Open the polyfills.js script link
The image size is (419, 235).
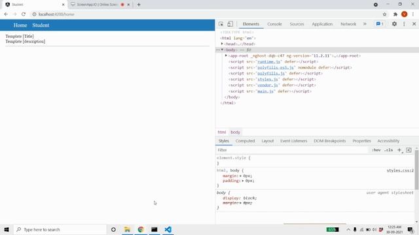tap(271, 73)
